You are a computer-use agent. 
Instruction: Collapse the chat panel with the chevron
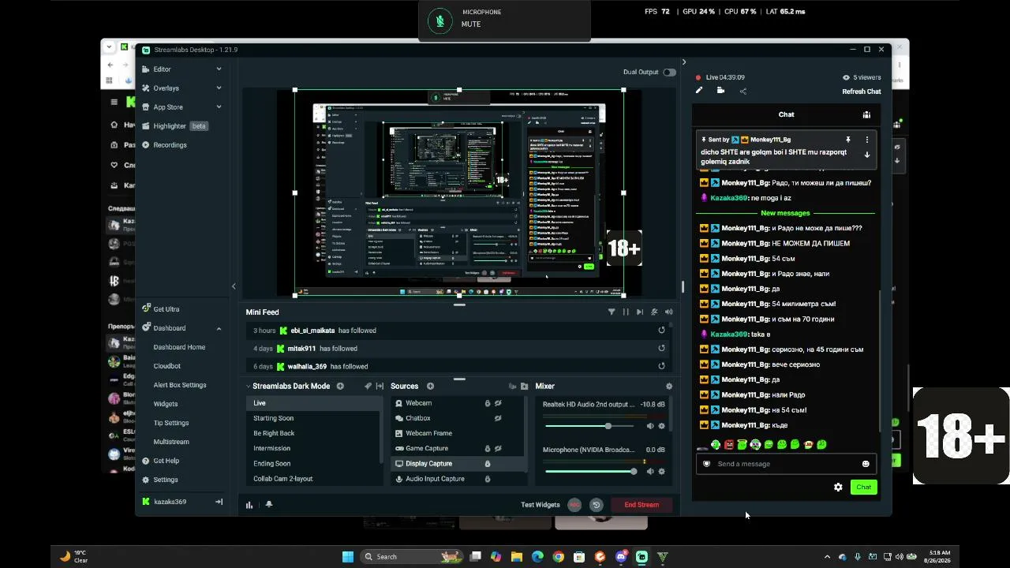tap(684, 62)
